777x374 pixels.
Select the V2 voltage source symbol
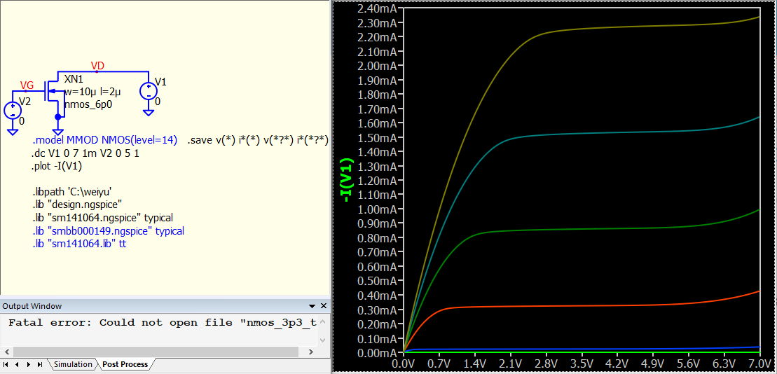pos(13,111)
